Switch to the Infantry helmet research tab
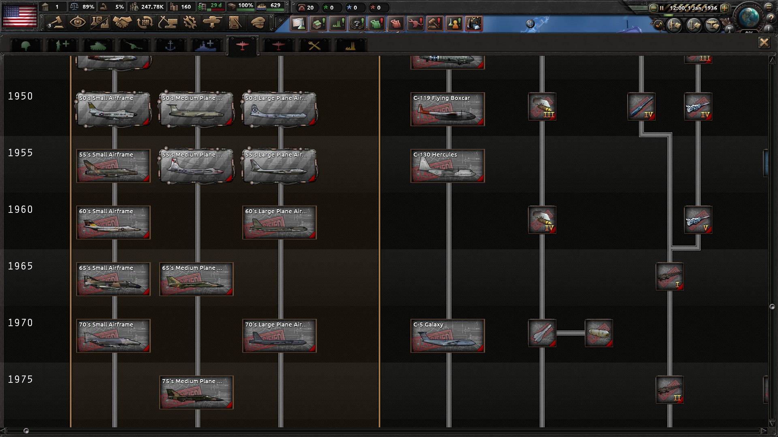Viewport: 778px width, 437px height. [26, 46]
